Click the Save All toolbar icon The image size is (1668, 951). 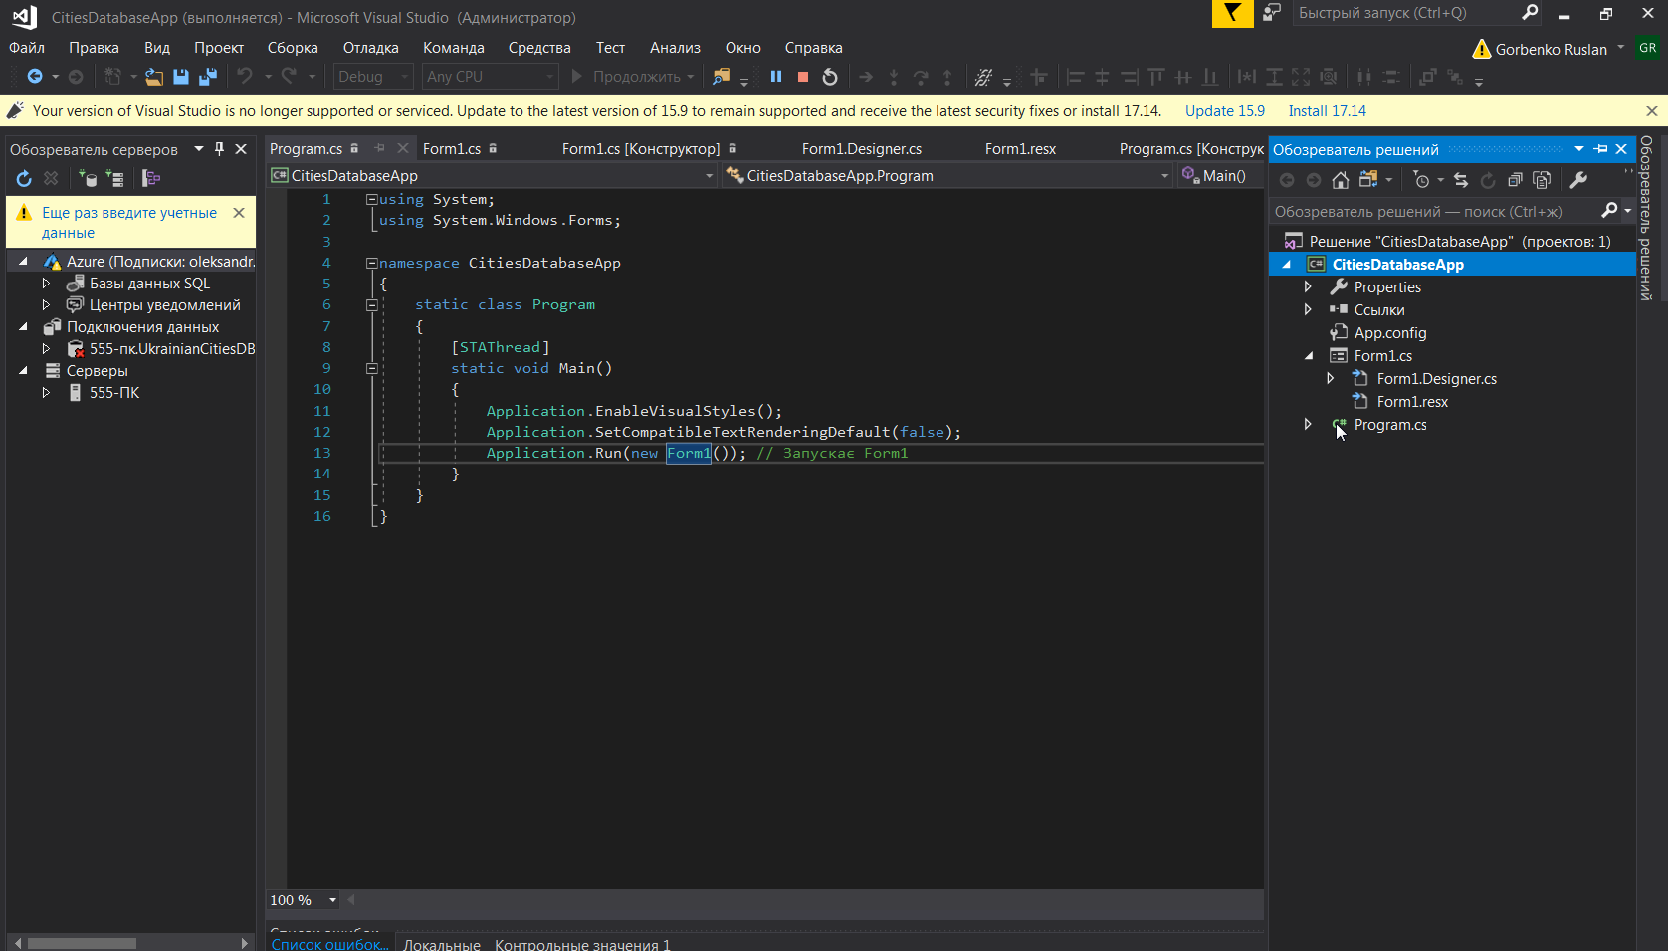pos(208,77)
